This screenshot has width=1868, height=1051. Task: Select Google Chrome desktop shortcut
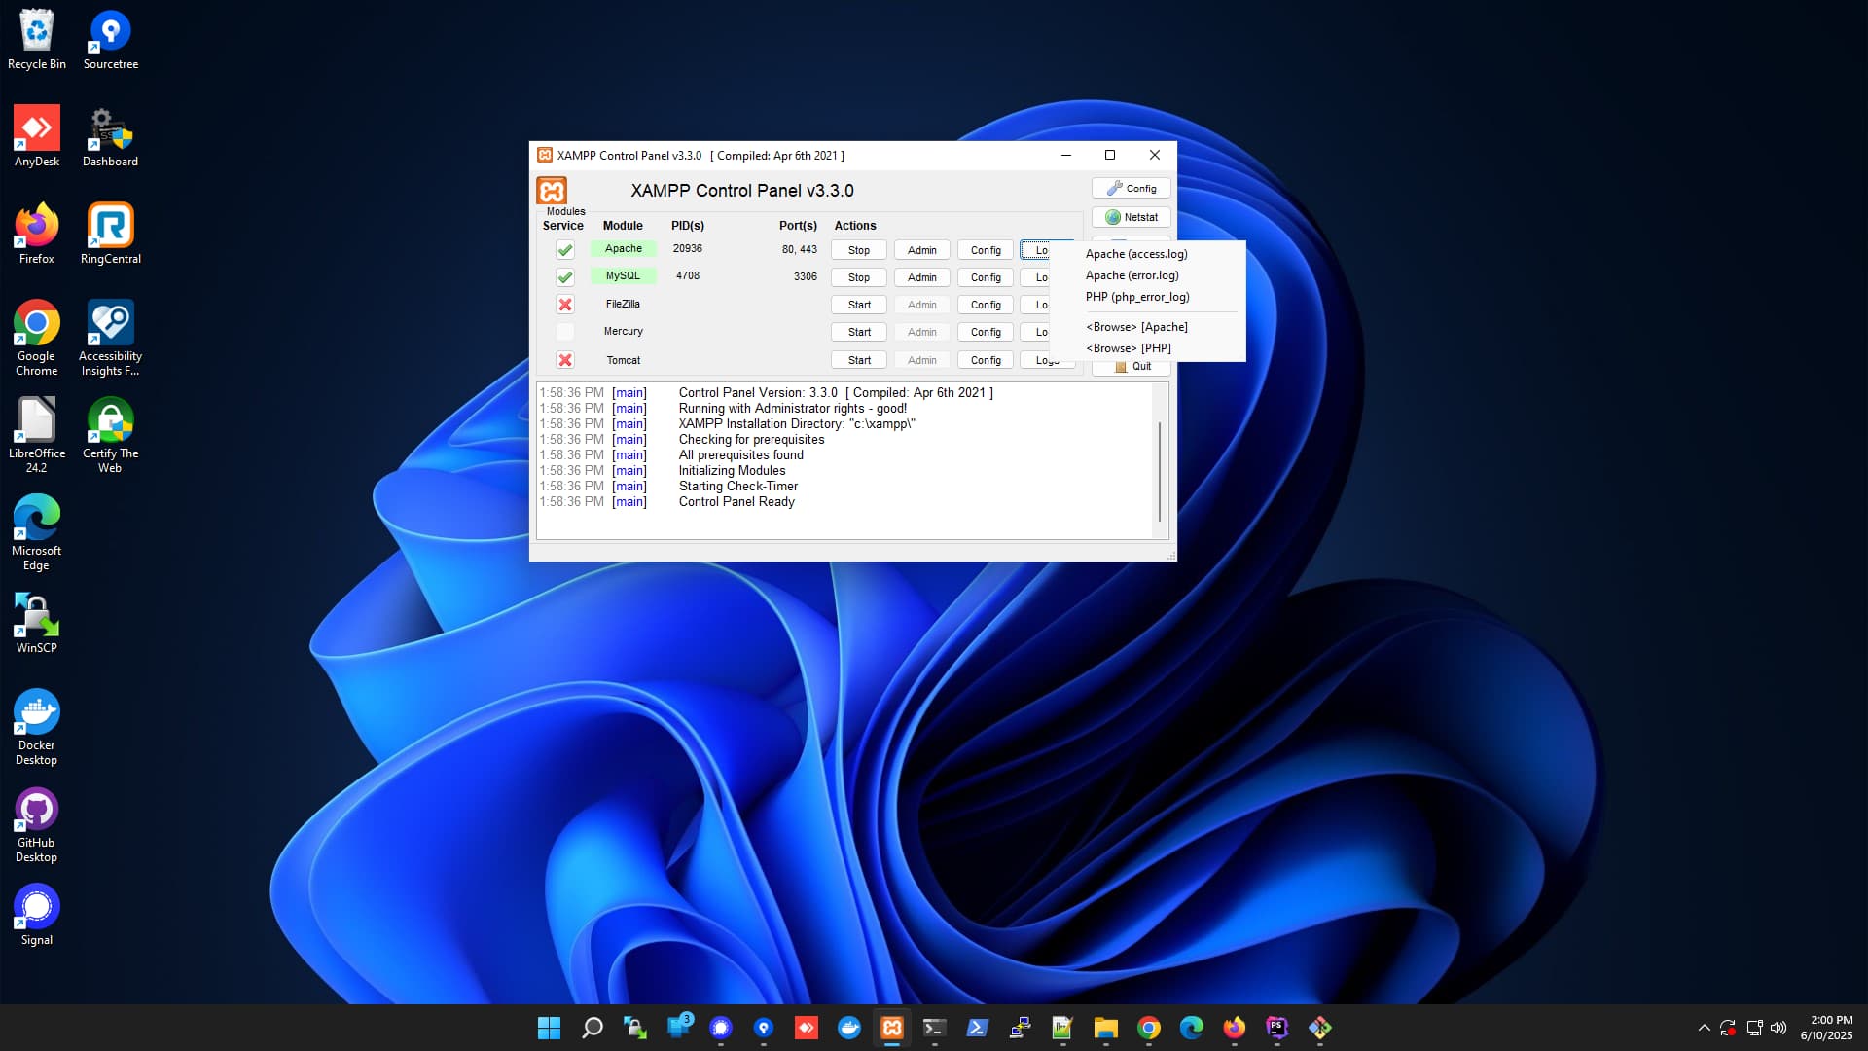[37, 338]
